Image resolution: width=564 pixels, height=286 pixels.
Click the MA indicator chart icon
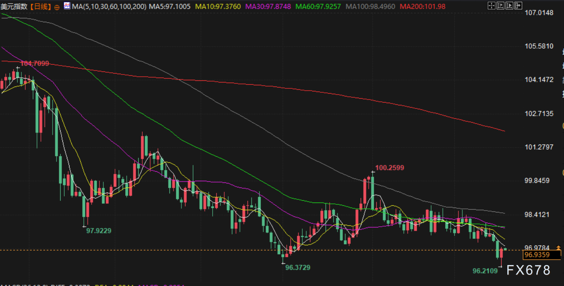(67, 6)
